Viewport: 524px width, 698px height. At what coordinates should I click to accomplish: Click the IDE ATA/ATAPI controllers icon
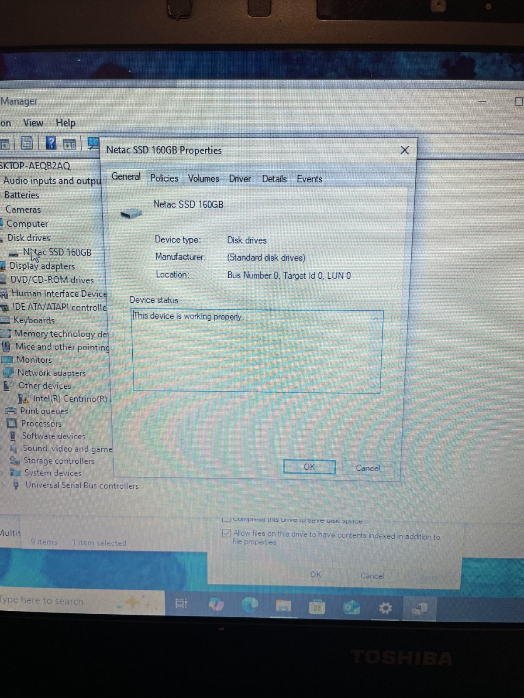point(5,308)
